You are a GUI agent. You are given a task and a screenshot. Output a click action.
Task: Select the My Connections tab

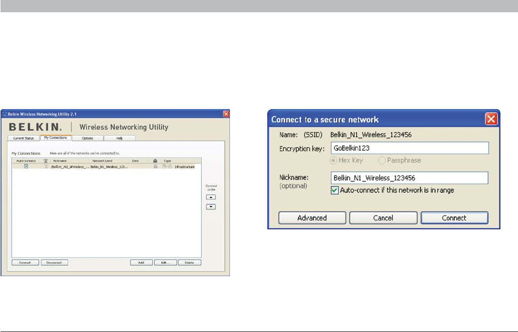click(x=55, y=138)
